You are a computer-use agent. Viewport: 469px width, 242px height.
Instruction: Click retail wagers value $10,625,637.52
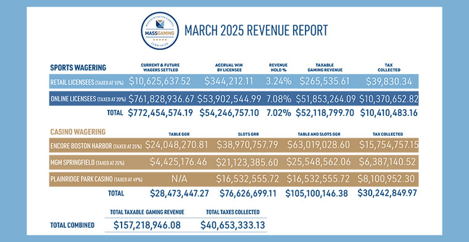pos(160,81)
